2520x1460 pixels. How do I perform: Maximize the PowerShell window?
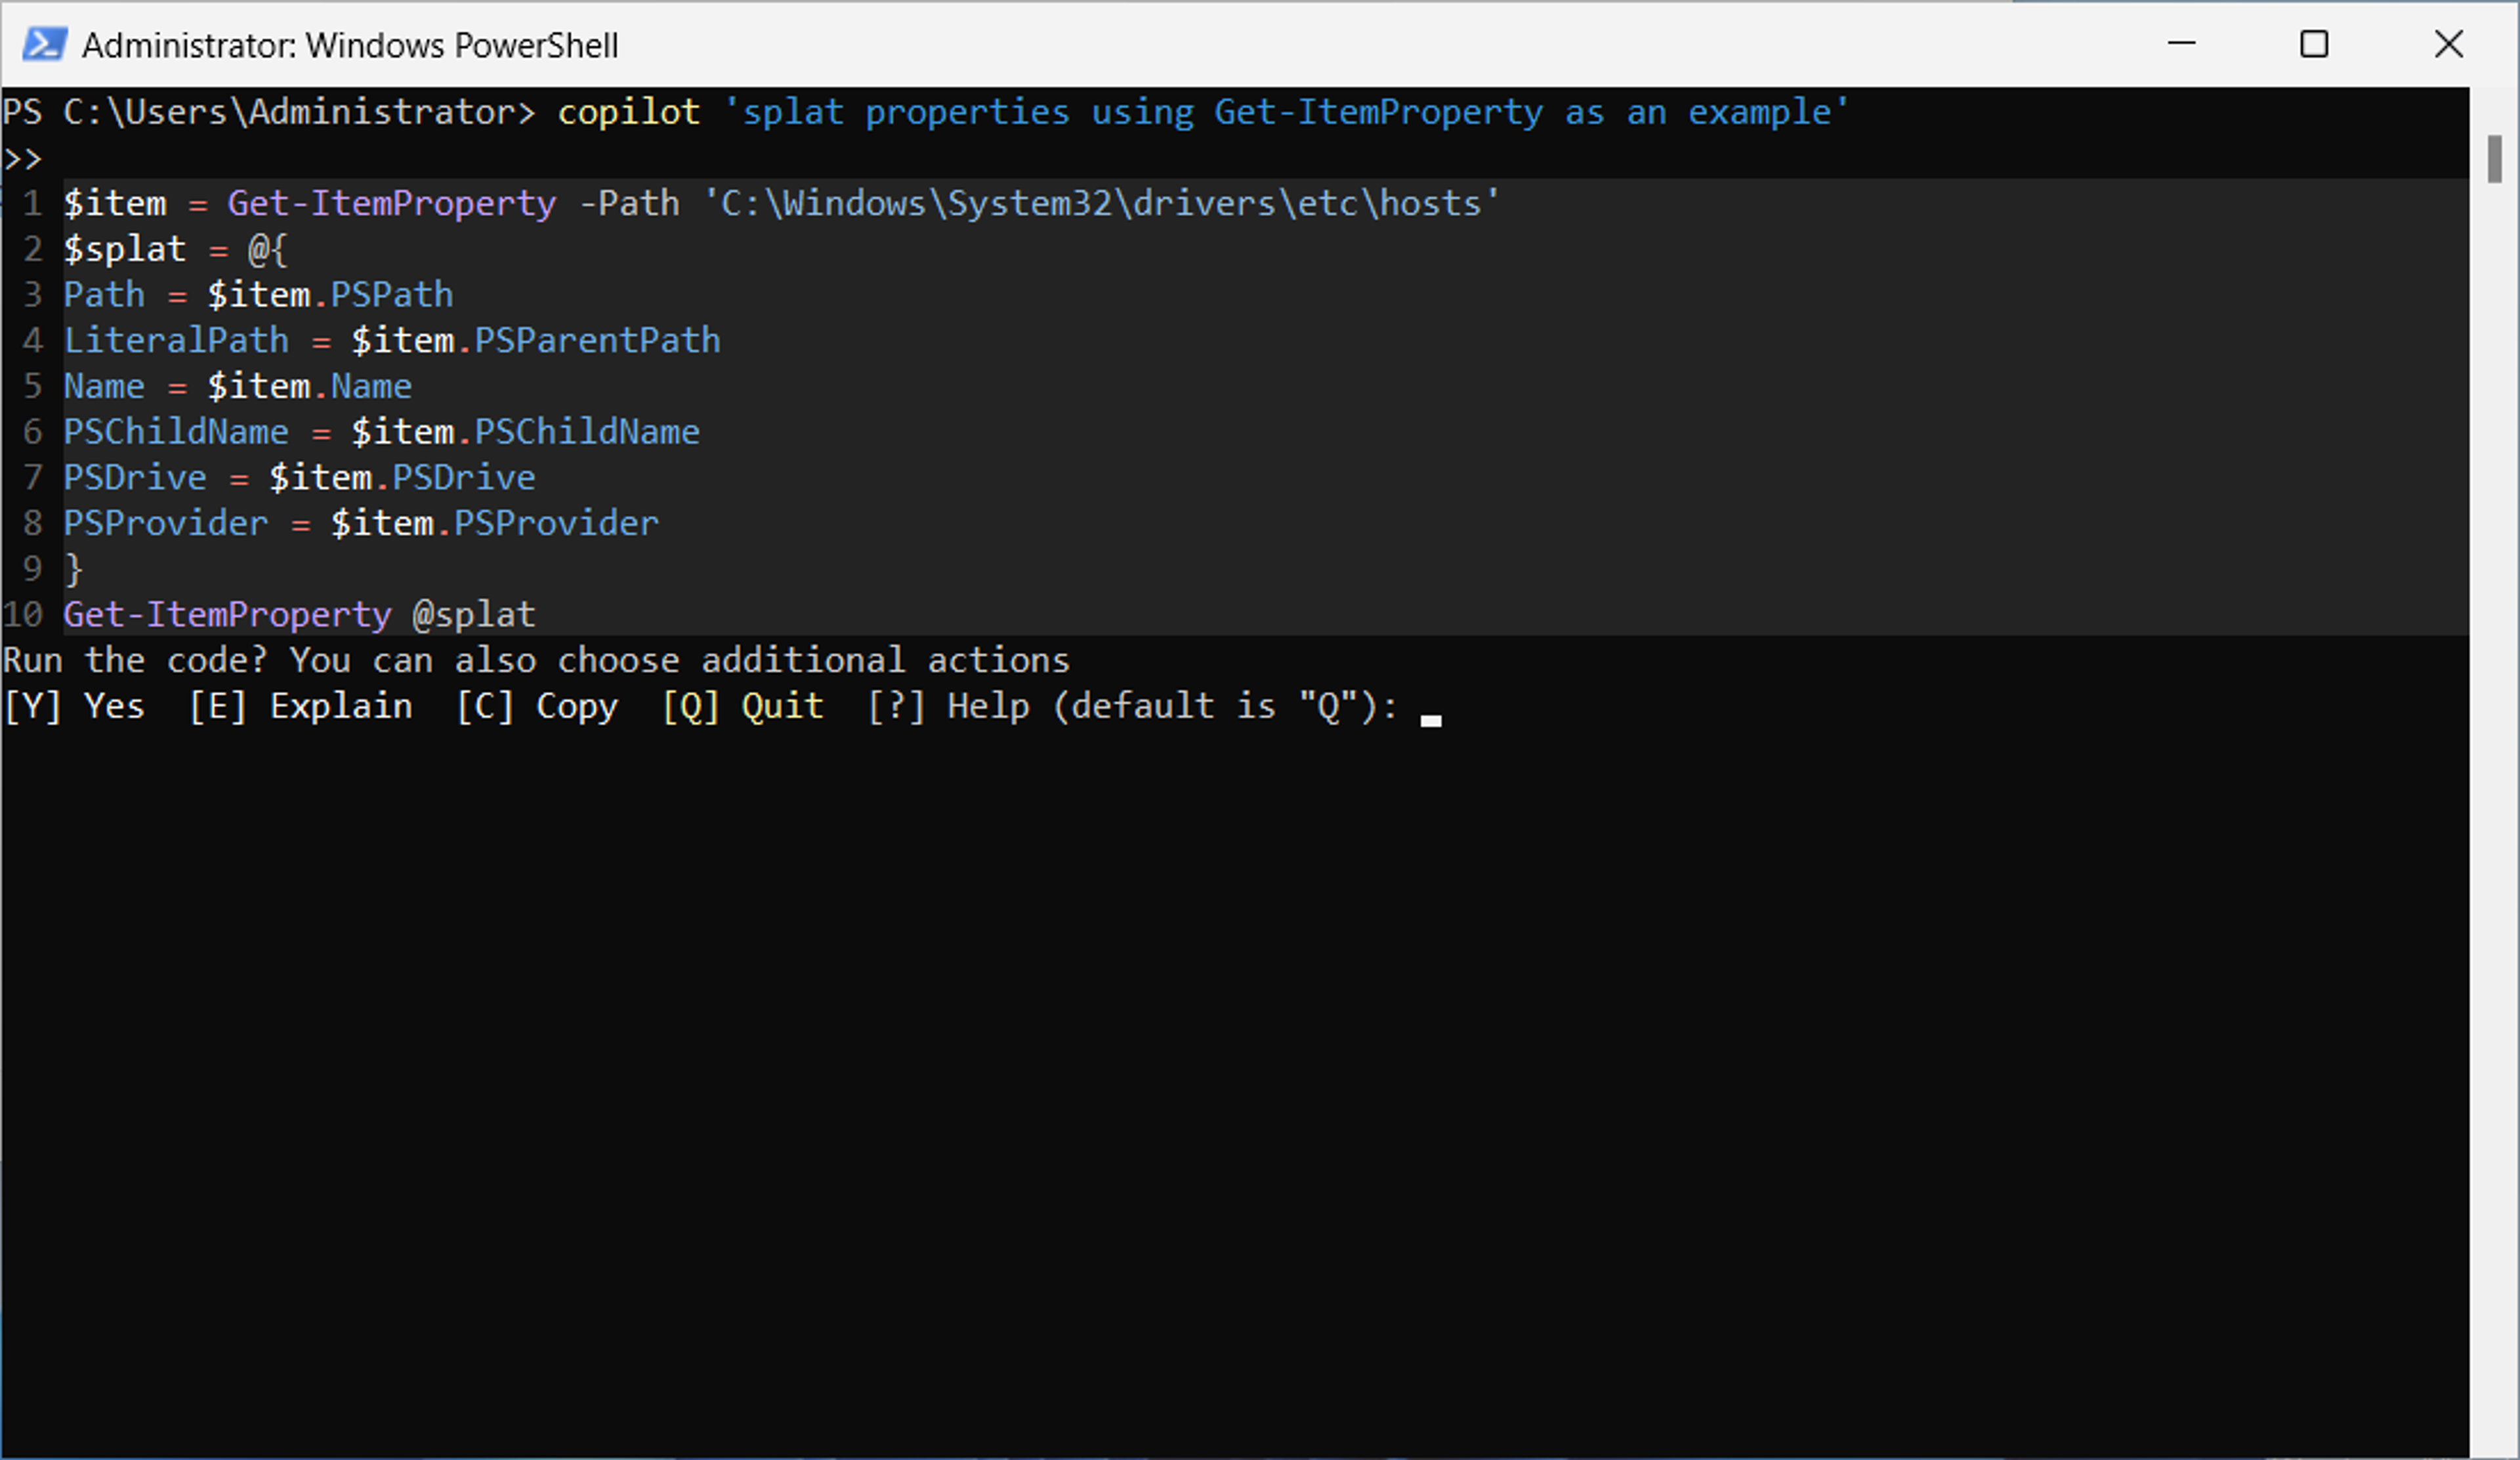pyautogui.click(x=2314, y=44)
